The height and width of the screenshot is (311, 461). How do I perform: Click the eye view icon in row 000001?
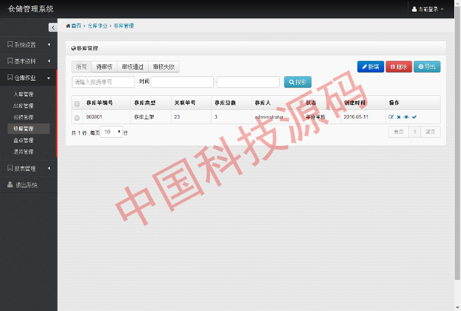406,117
